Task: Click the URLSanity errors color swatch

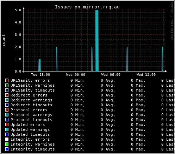Action: (7, 80)
